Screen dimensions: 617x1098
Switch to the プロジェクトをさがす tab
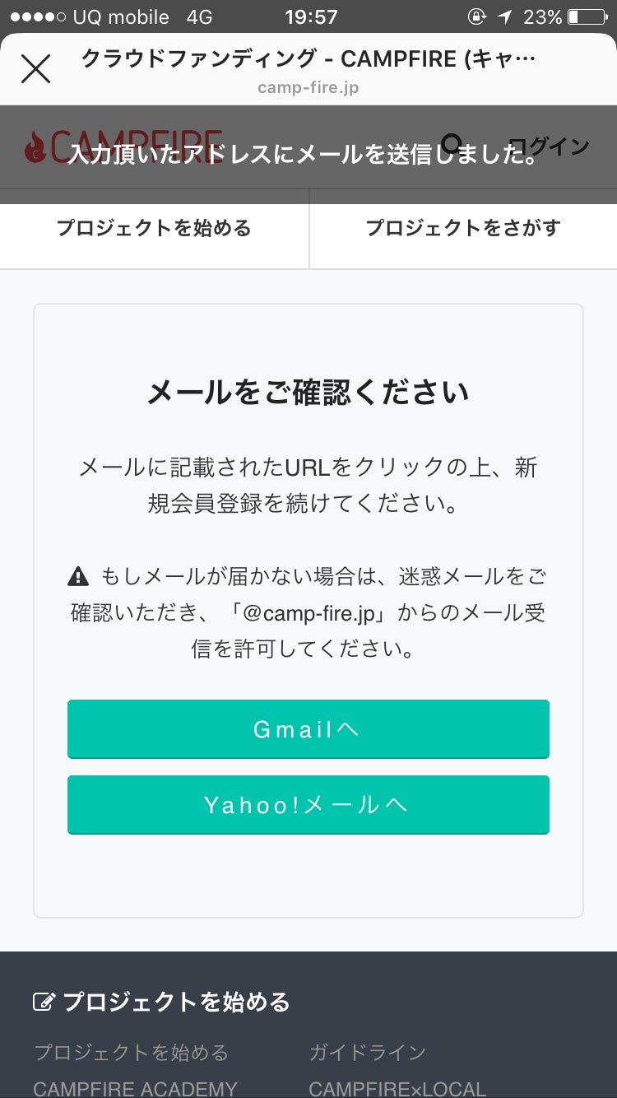point(462,228)
